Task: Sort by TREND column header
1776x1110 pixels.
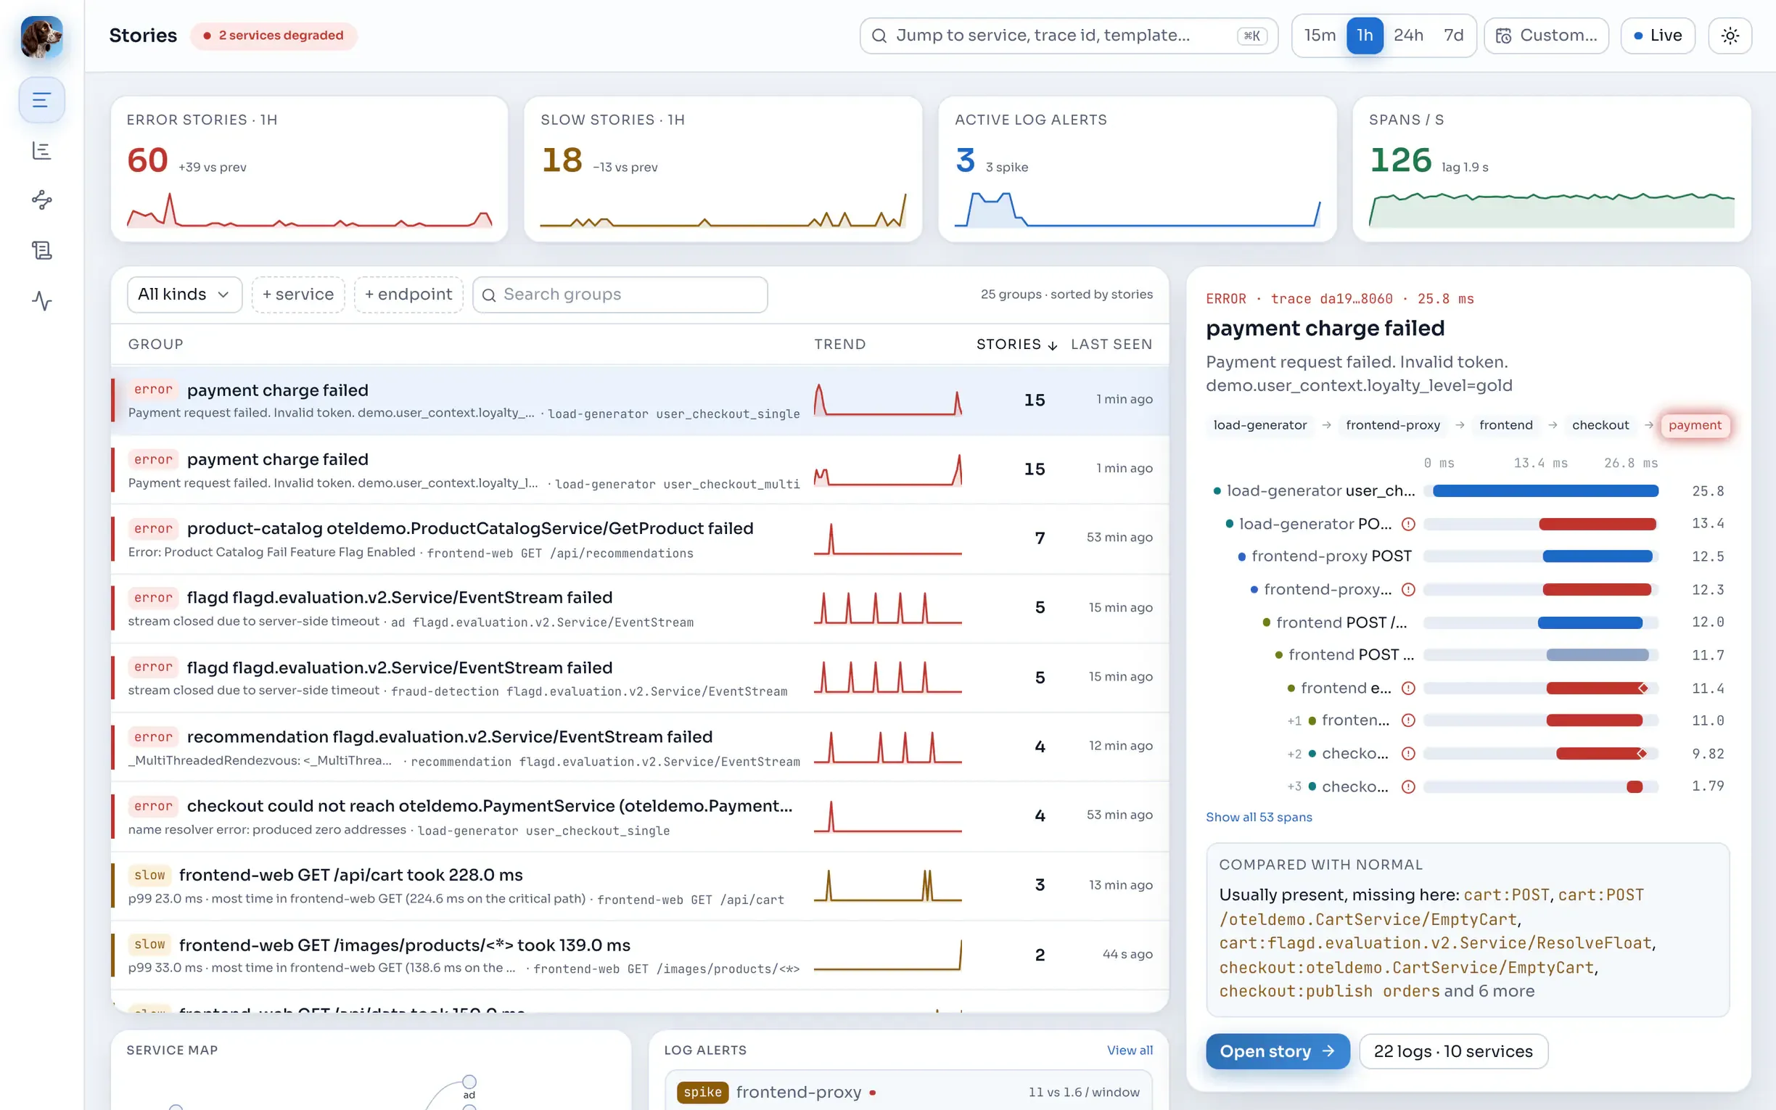Action: coord(839,345)
